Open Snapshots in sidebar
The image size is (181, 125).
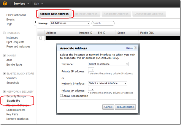tap(13, 83)
